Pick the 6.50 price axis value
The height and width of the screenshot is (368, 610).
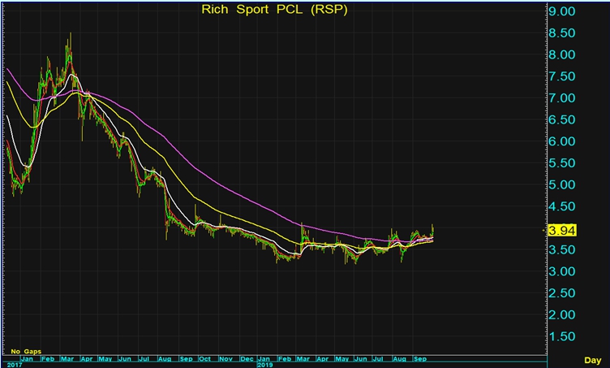click(x=562, y=119)
